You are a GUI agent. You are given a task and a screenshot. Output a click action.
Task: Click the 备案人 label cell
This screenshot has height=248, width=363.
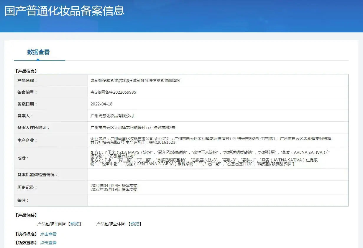click(x=51, y=116)
